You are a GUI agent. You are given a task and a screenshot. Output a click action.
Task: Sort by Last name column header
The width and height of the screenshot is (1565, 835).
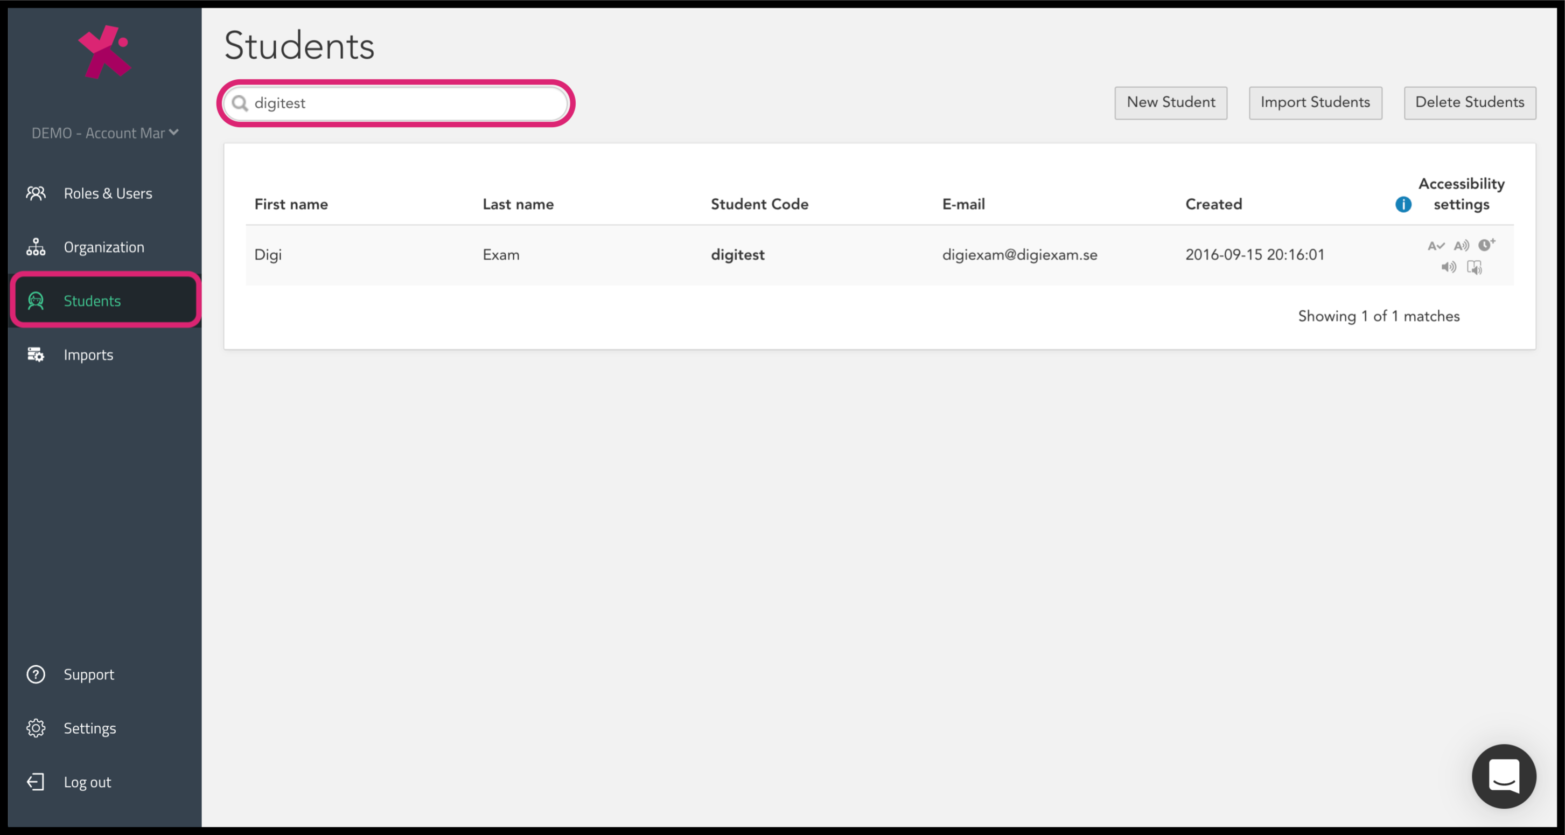click(x=518, y=204)
